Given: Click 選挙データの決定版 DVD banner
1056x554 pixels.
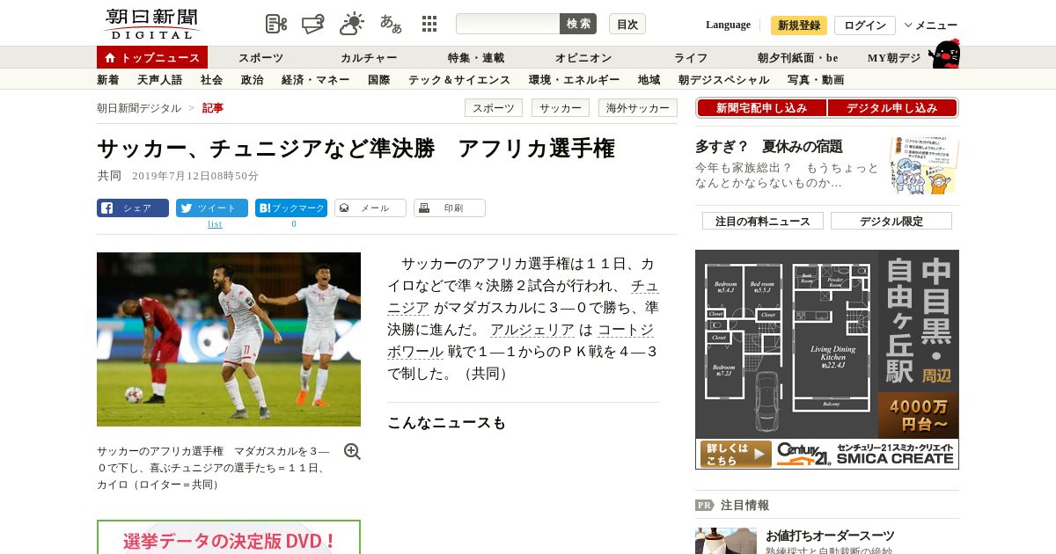Looking at the screenshot, I should (229, 537).
